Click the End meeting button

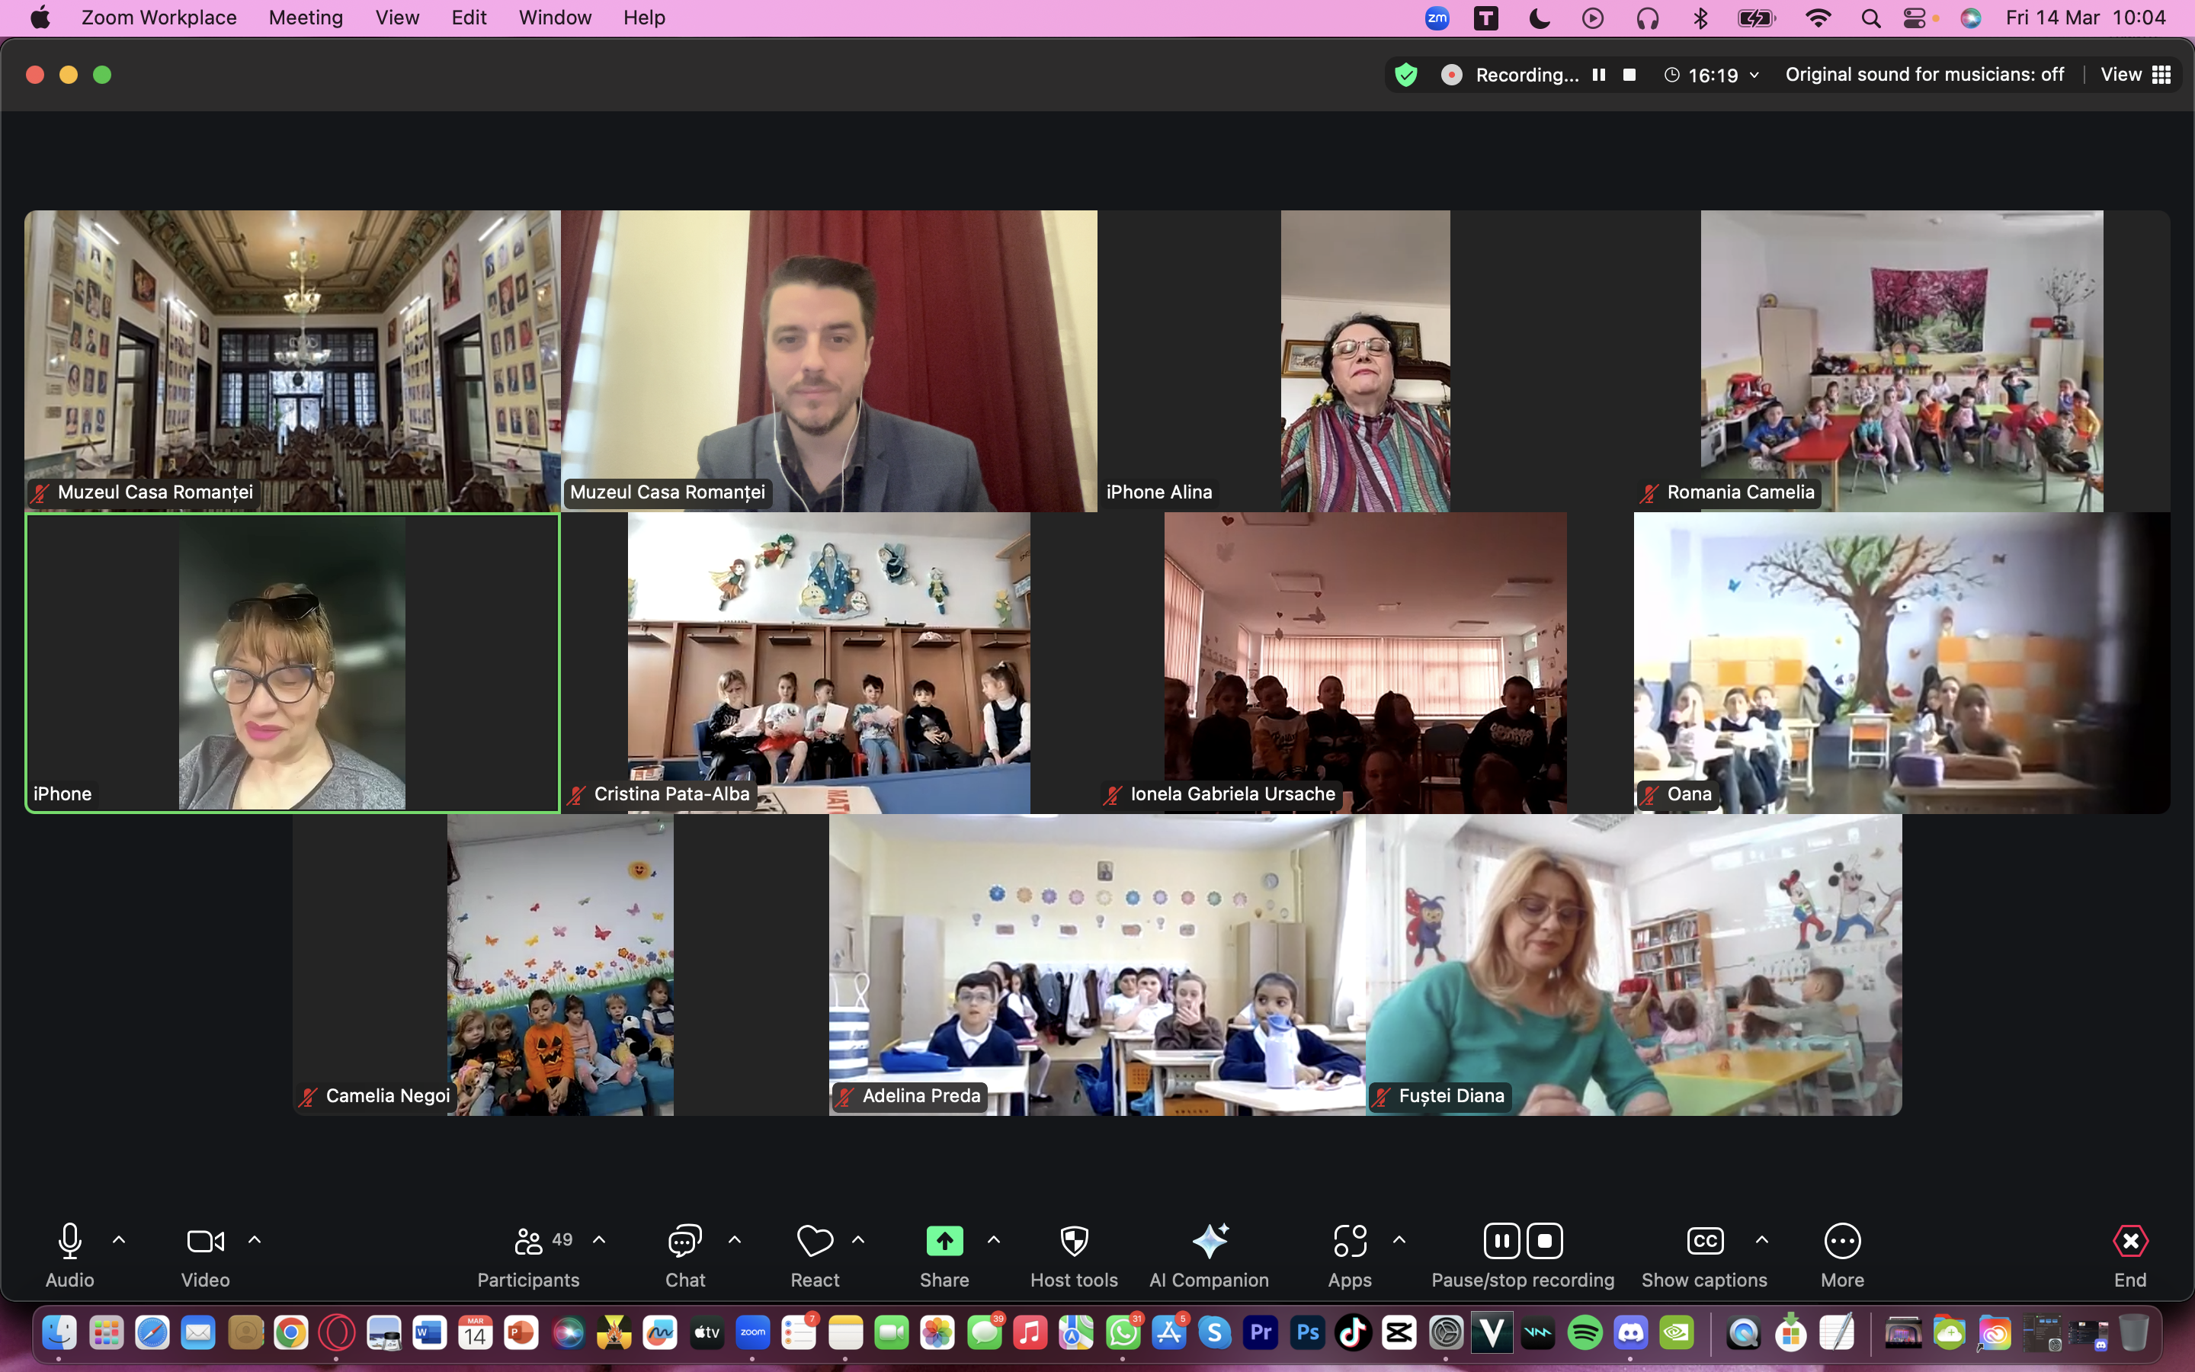(x=2129, y=1240)
